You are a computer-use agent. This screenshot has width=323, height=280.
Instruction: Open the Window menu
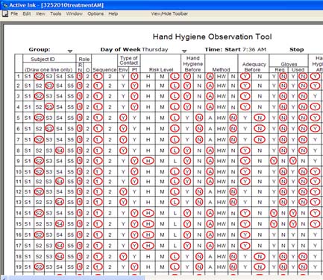tap(74, 14)
